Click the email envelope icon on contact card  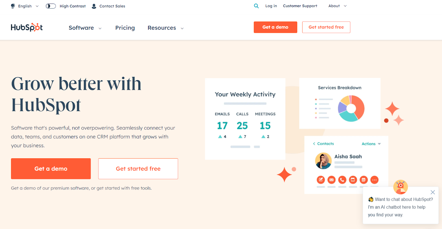(x=331, y=180)
